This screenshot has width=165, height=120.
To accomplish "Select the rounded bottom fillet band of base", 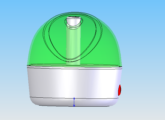I will tap(74, 102).
